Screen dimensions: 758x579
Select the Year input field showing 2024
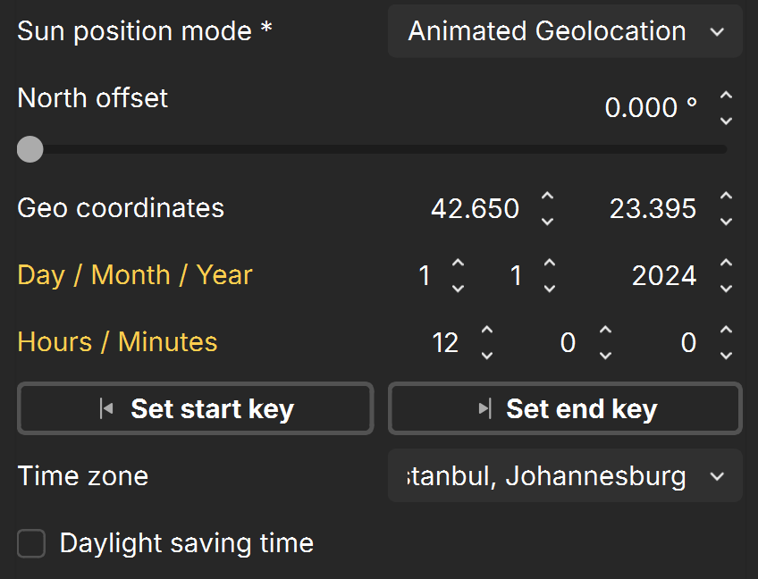pyautogui.click(x=664, y=276)
